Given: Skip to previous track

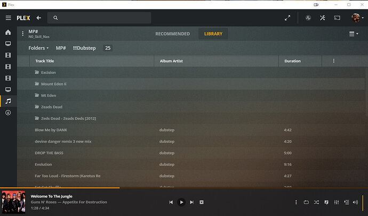Looking at the screenshot, I should 171,202.
